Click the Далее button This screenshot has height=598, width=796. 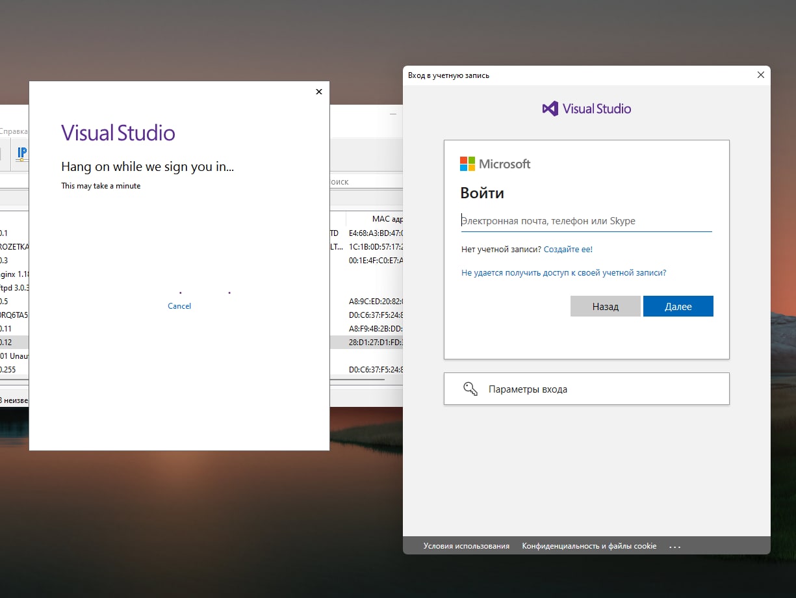pos(678,306)
